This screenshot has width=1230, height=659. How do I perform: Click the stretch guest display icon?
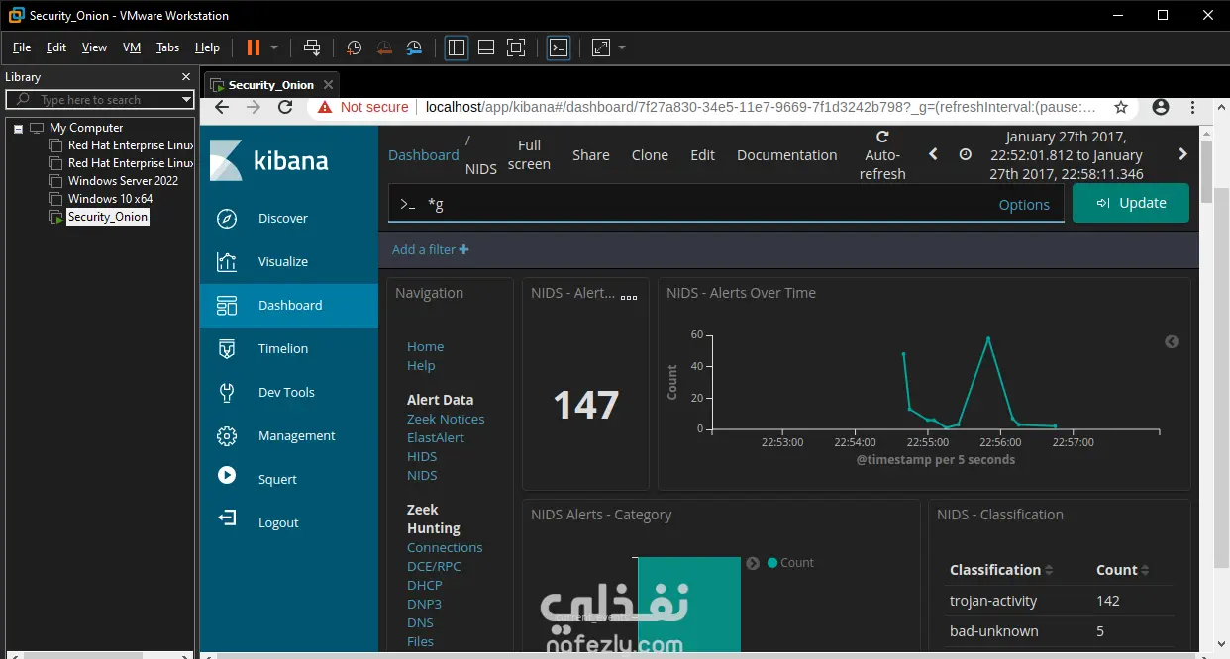(601, 47)
